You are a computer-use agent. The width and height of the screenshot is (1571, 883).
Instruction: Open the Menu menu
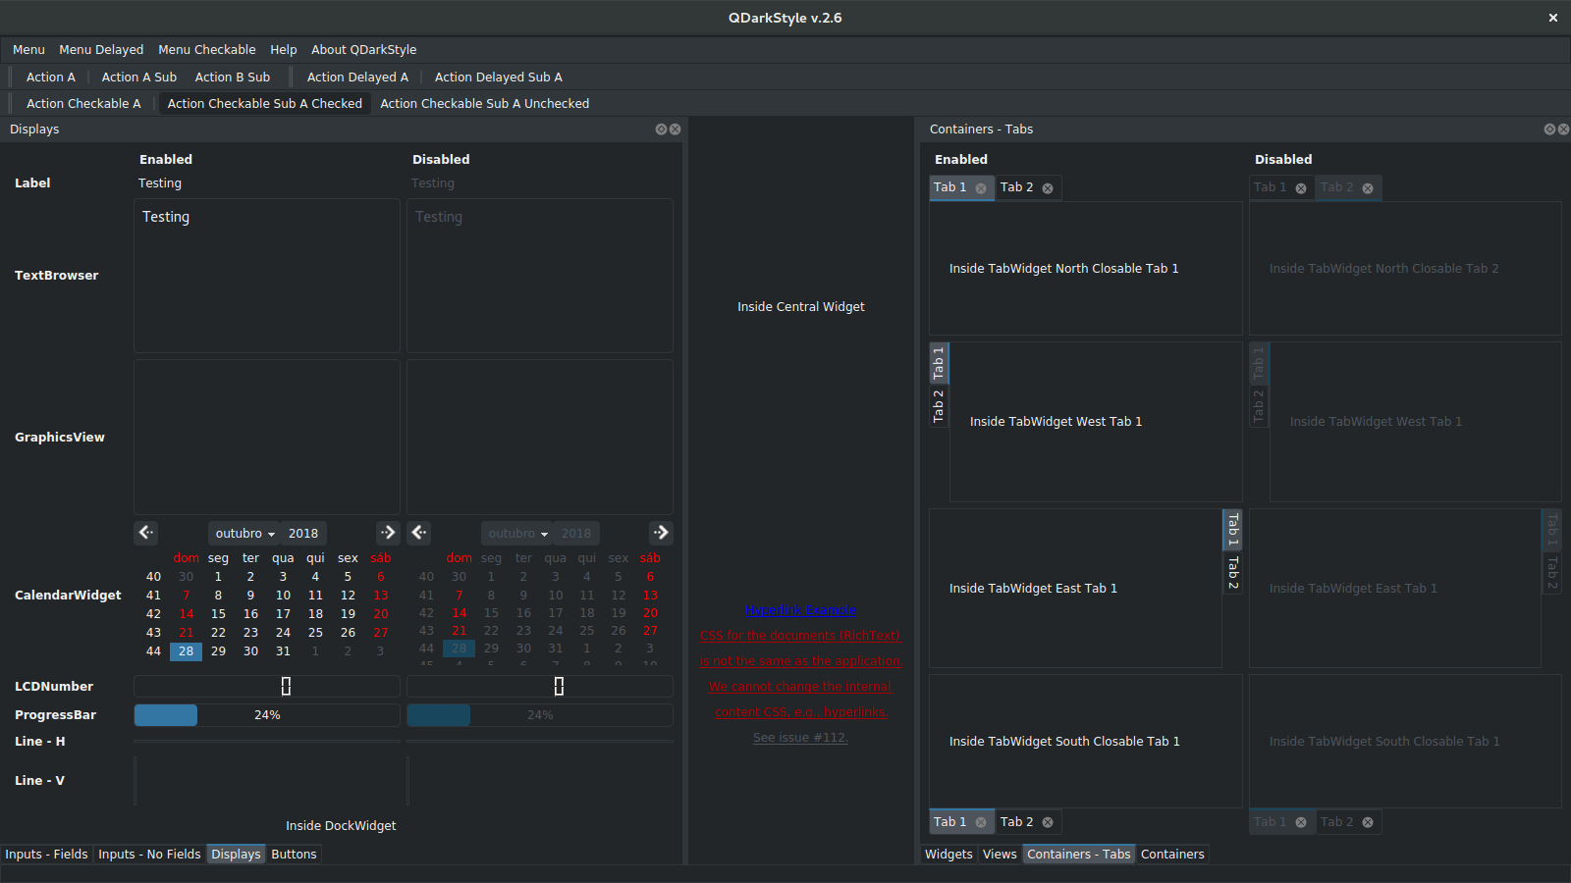28,50
